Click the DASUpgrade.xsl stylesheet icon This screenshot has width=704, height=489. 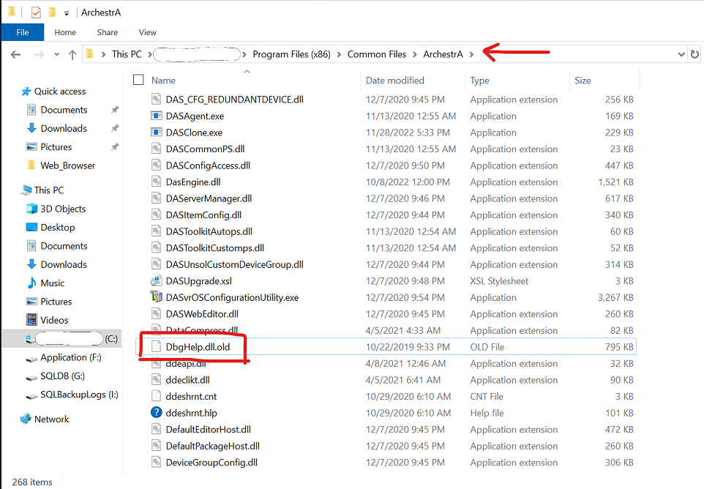click(157, 281)
